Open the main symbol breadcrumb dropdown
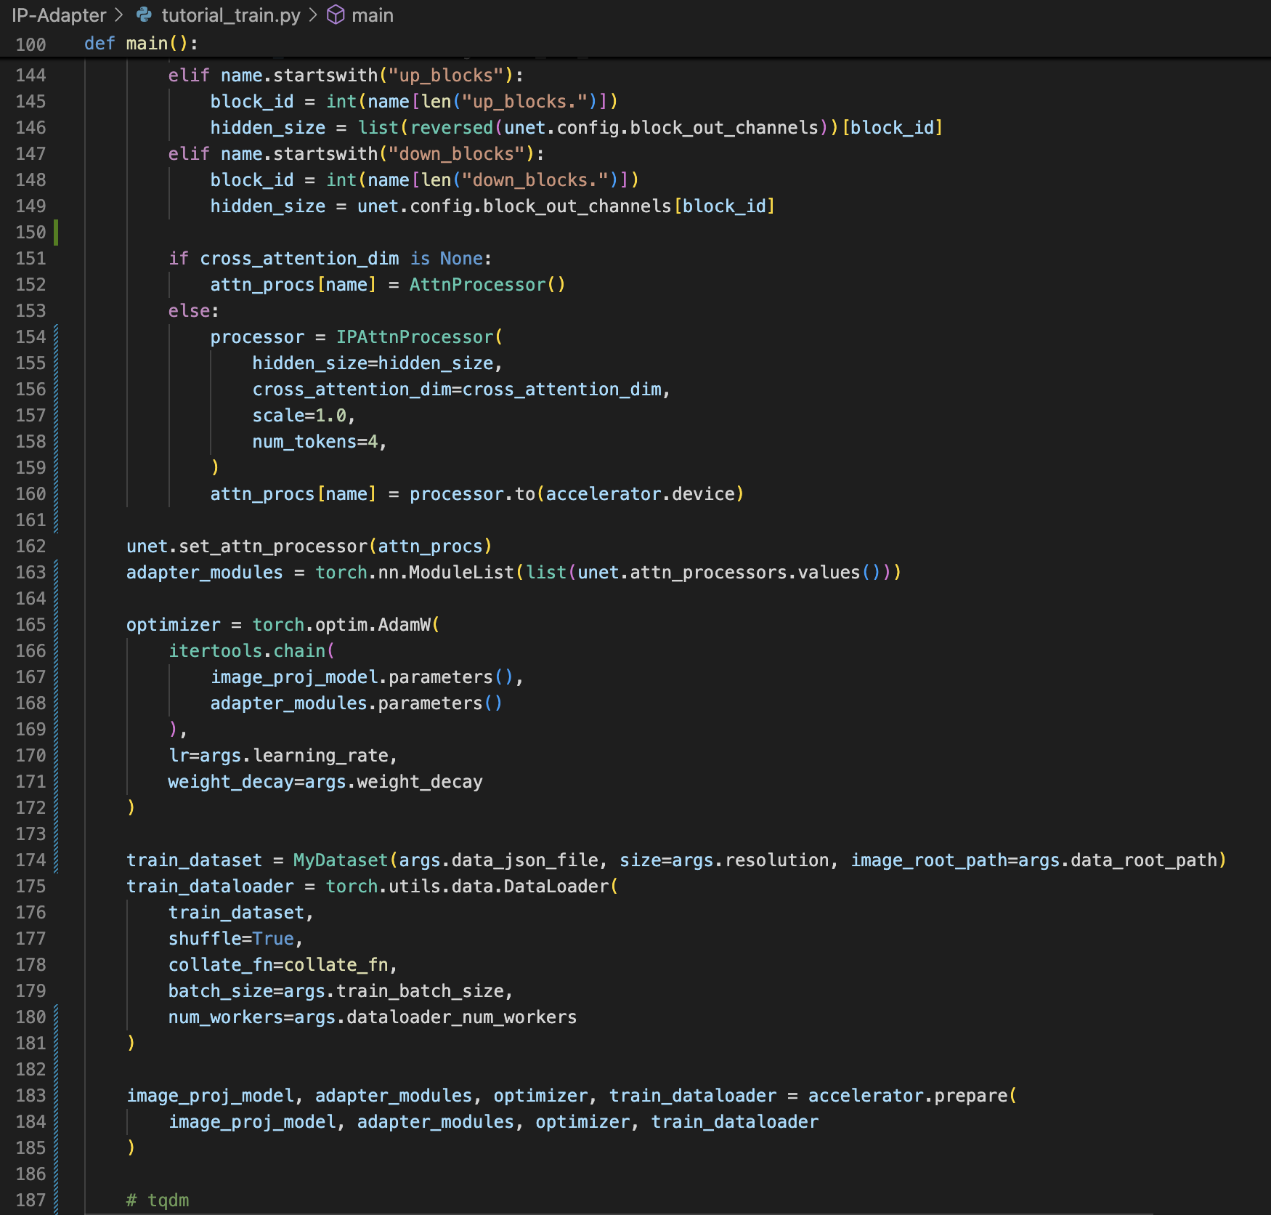Image resolution: width=1271 pixels, height=1215 pixels. click(372, 15)
